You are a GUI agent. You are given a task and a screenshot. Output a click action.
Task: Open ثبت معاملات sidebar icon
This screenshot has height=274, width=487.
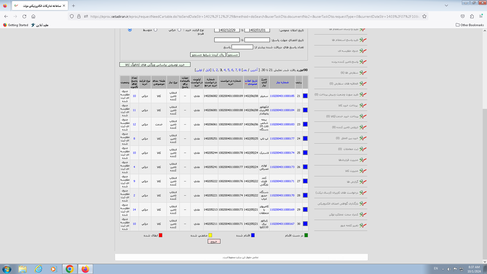click(x=363, y=149)
